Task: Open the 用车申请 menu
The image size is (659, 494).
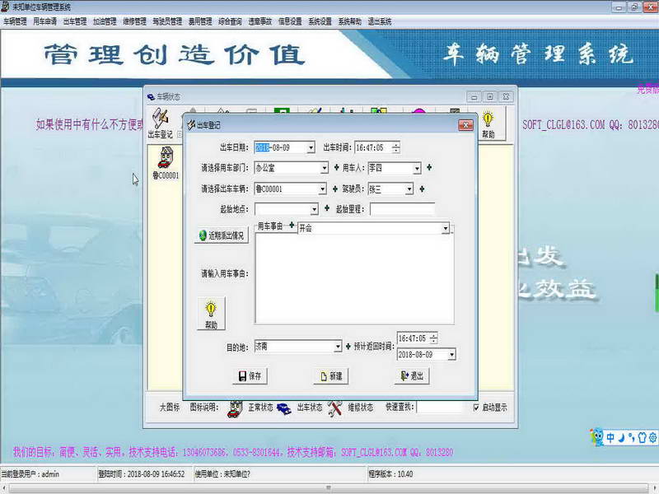Action: [x=45, y=21]
